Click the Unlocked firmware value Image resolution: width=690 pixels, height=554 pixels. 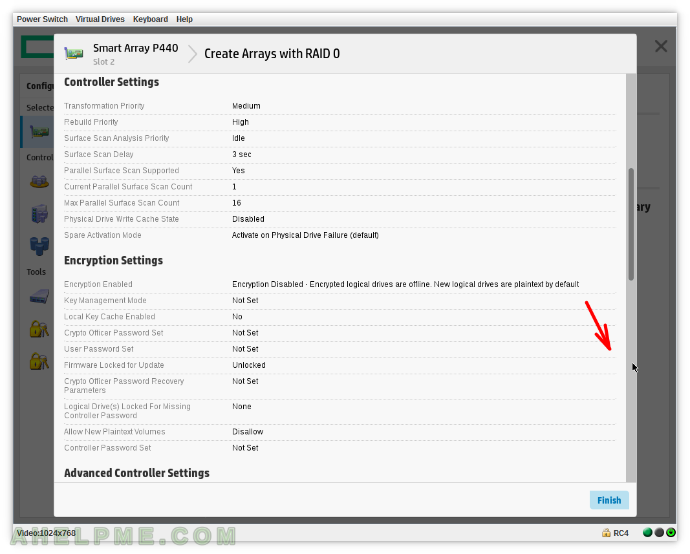point(249,365)
